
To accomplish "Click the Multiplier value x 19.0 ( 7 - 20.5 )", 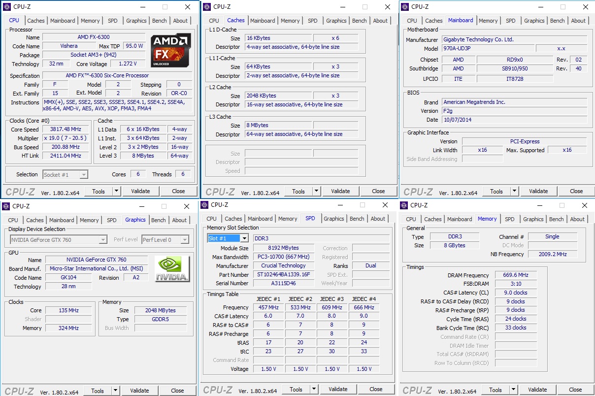I will click(x=66, y=138).
